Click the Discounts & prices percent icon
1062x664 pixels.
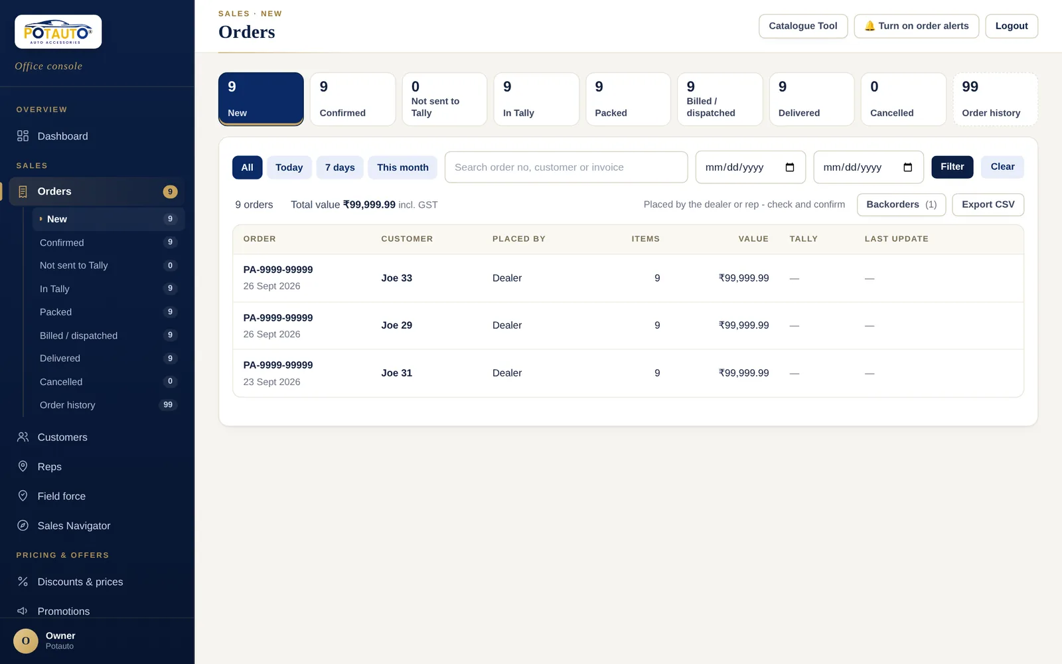pos(23,582)
